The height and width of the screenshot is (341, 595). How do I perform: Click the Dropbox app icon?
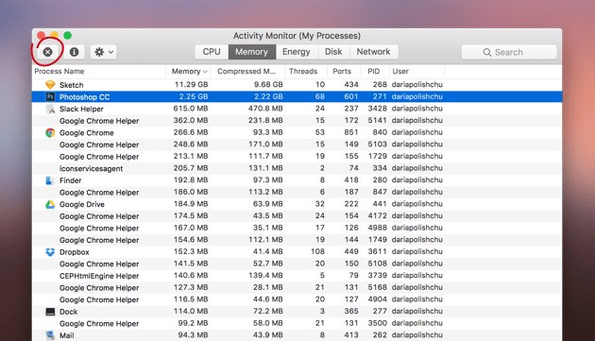pyautogui.click(x=50, y=252)
